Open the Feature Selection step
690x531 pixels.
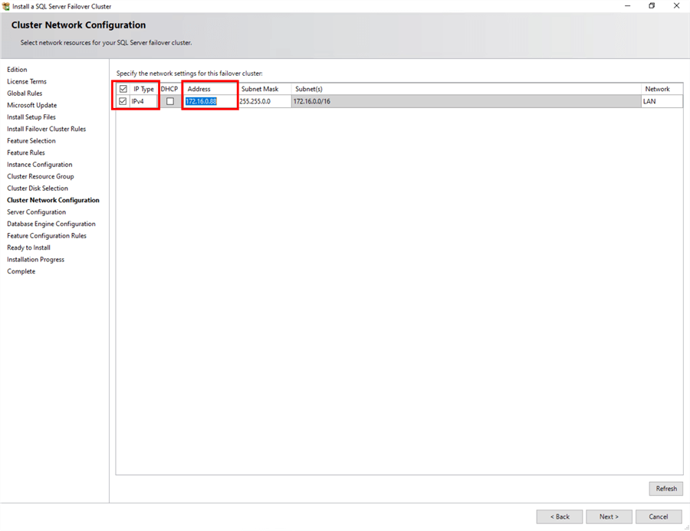(x=31, y=141)
